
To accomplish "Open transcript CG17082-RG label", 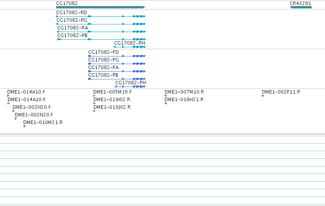I will coord(72,20).
